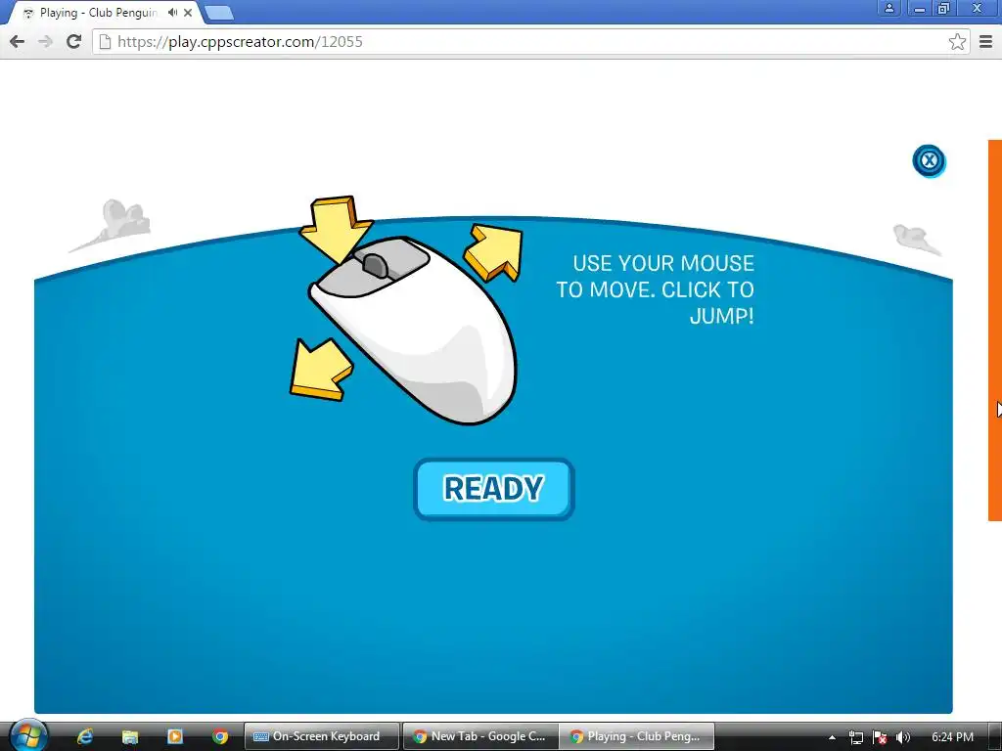Open the volume control in tray

(x=903, y=737)
